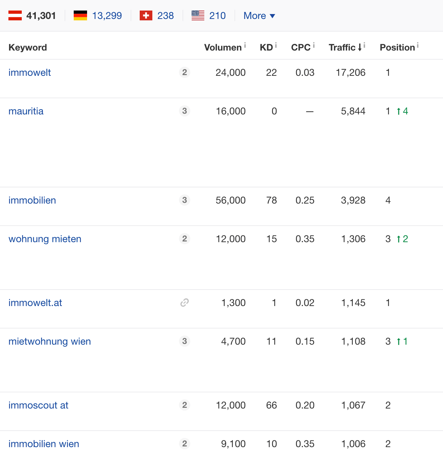This screenshot has height=458, width=443.
Task: Click info icon next to KD header
Action: [276, 45]
